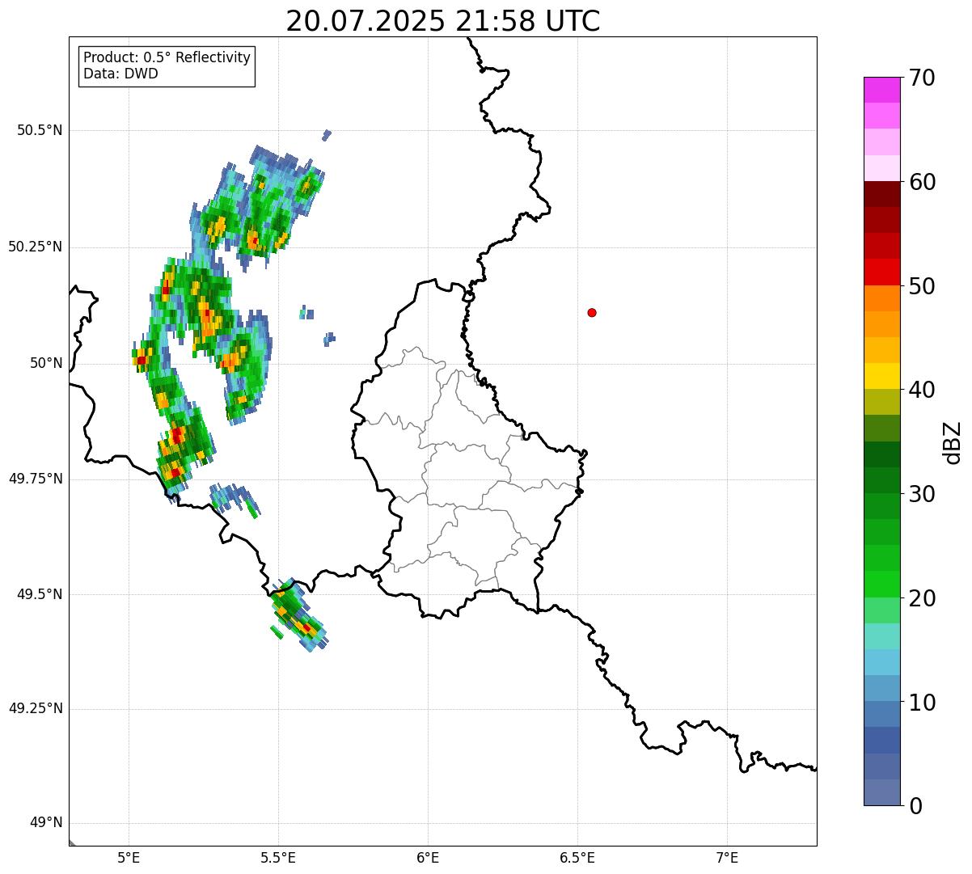This screenshot has height=874, width=972.
Task: Pick the bright yellow colorbar segment above 40
Action: coord(882,376)
